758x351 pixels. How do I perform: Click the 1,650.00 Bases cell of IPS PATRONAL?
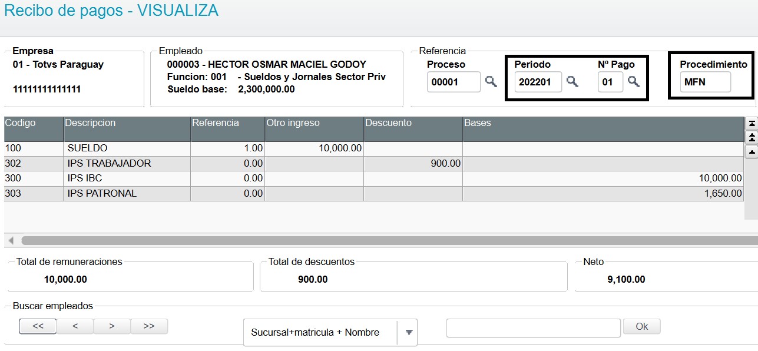point(603,194)
